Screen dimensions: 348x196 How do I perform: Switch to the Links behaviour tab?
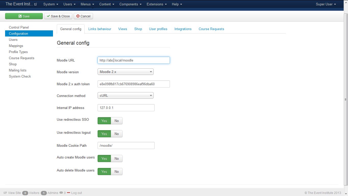[100, 29]
